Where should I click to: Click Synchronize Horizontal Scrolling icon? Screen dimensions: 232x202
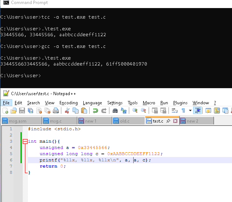(163, 111)
